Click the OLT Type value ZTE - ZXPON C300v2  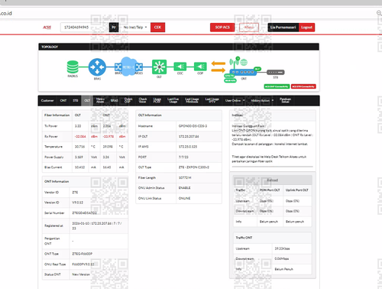click(194, 167)
